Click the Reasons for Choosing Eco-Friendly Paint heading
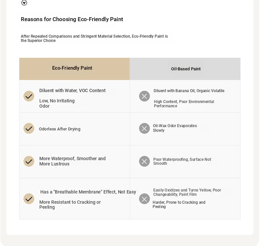Viewport: 261px width, 246px height. point(72,19)
